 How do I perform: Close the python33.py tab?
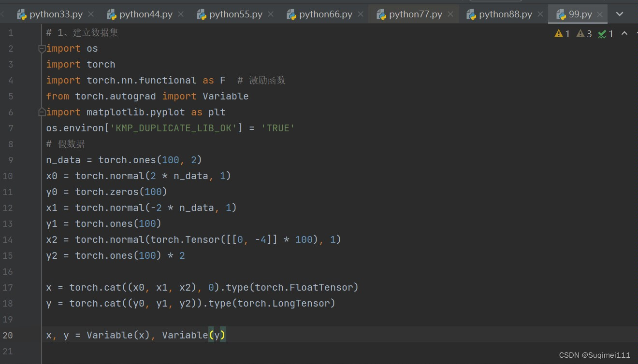(x=91, y=14)
